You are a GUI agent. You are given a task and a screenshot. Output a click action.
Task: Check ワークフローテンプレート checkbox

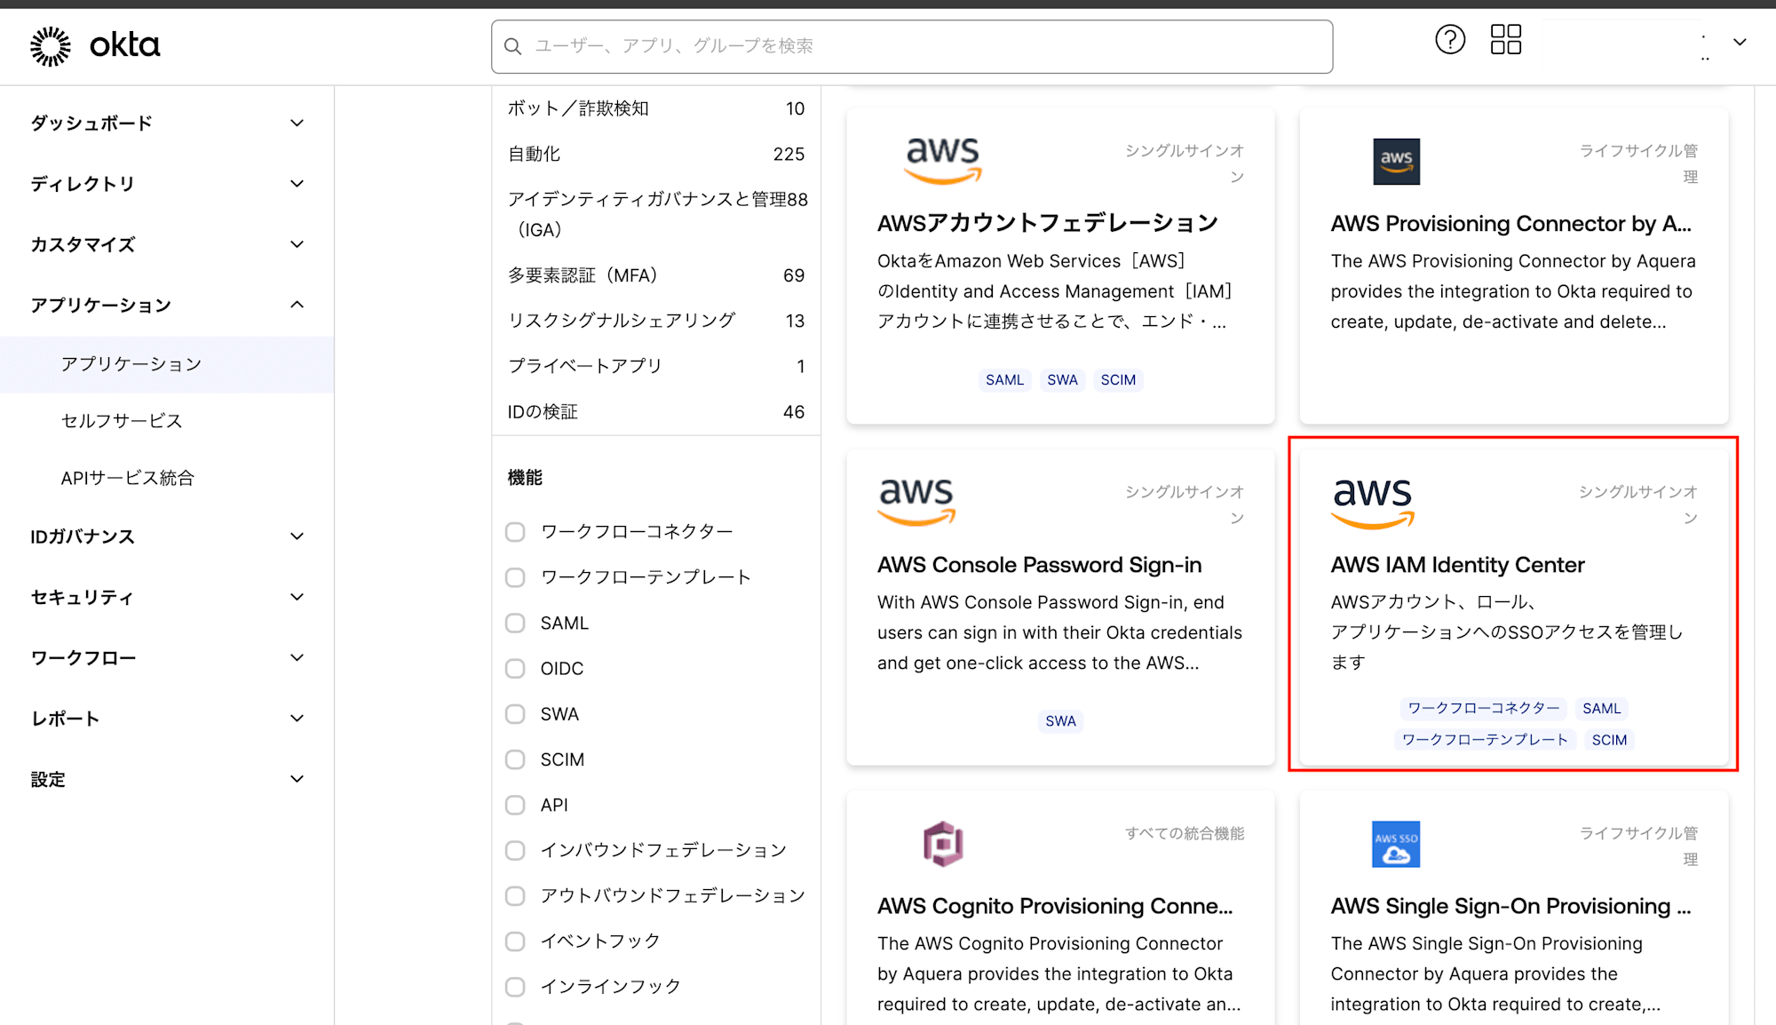(515, 577)
